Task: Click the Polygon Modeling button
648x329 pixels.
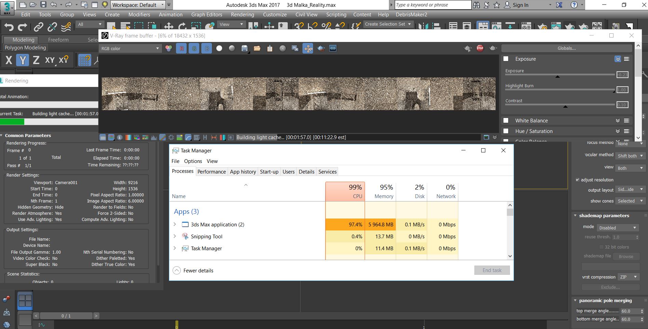Action: coord(25,48)
